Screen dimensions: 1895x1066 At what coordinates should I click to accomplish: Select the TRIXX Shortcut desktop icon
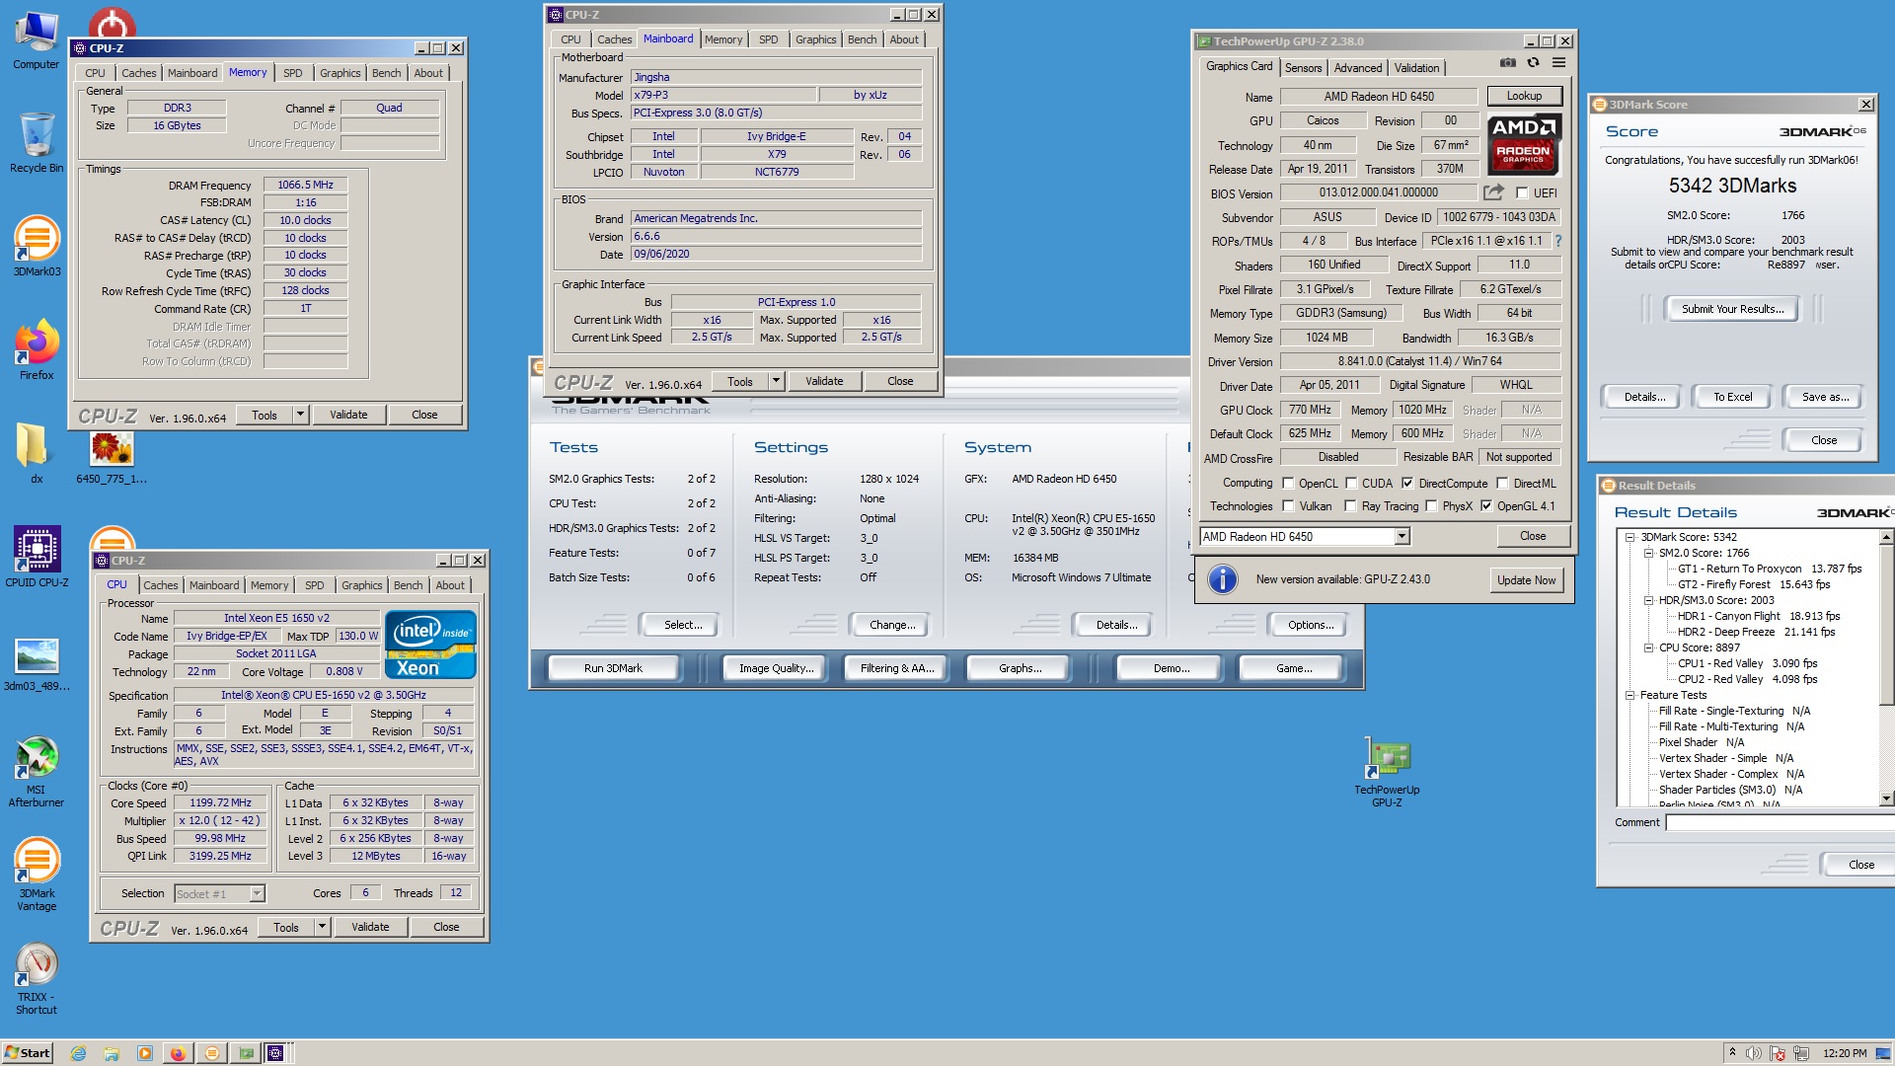pyautogui.click(x=37, y=979)
